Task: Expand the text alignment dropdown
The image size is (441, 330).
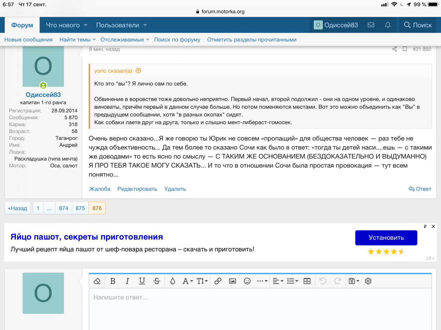Action: pyautogui.click(x=278, y=281)
